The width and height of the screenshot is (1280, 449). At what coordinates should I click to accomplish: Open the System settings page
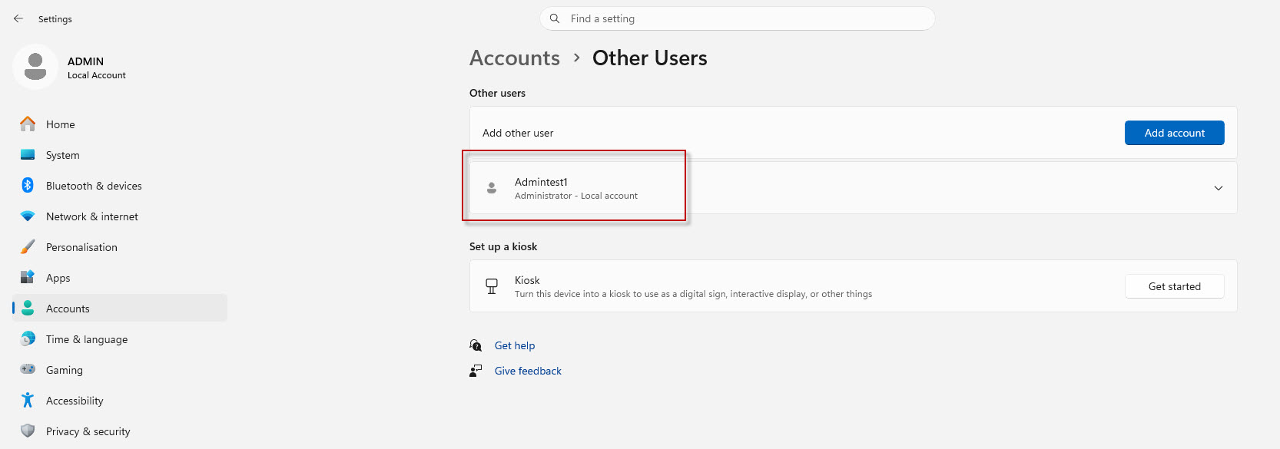[x=120, y=154]
